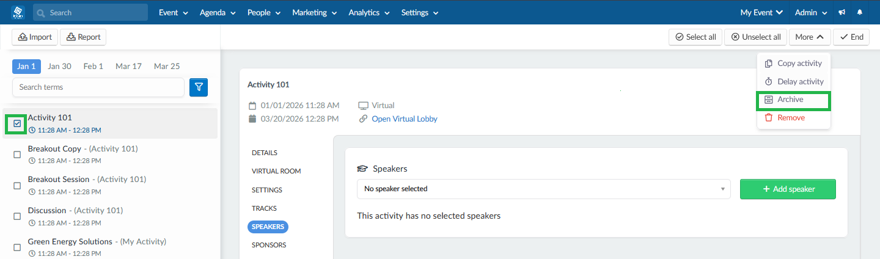
Task: Uncheck the Activity 101 checkbox
Action: pos(17,123)
